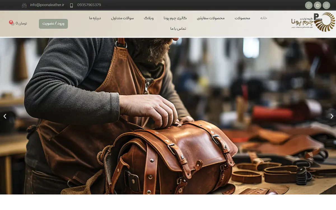336x210 pixels.
Task: Open the گالری چرم پونا menu item
Action: point(175,18)
